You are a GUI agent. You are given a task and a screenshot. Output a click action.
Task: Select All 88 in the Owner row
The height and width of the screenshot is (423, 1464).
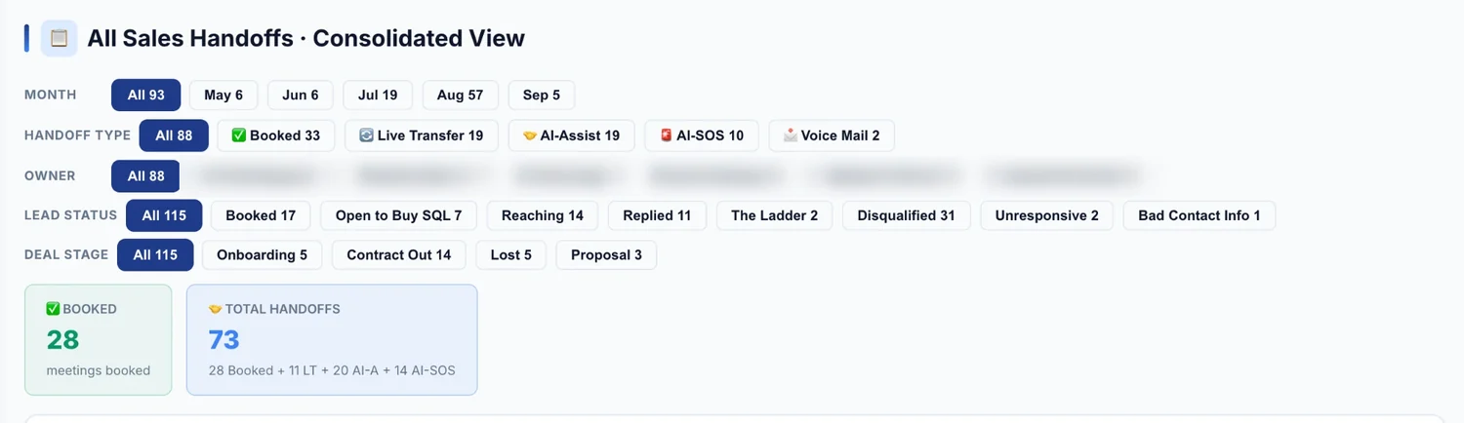click(145, 176)
